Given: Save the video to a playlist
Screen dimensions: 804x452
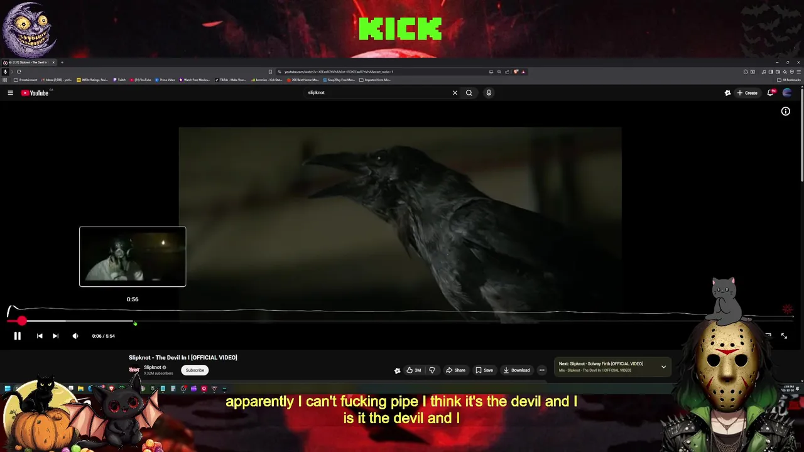Looking at the screenshot, I should (484, 370).
